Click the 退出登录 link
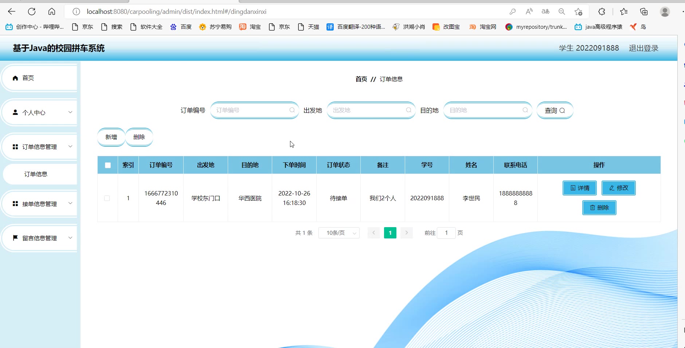This screenshot has height=348, width=685. pos(643,48)
